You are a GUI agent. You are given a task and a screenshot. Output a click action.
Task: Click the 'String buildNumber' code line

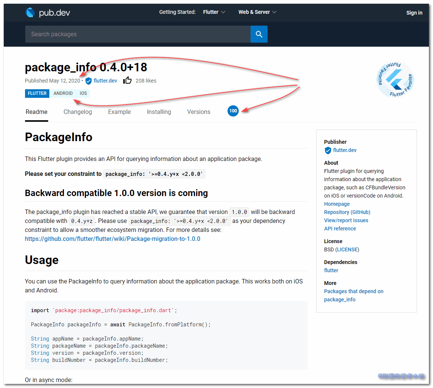[x=99, y=360]
